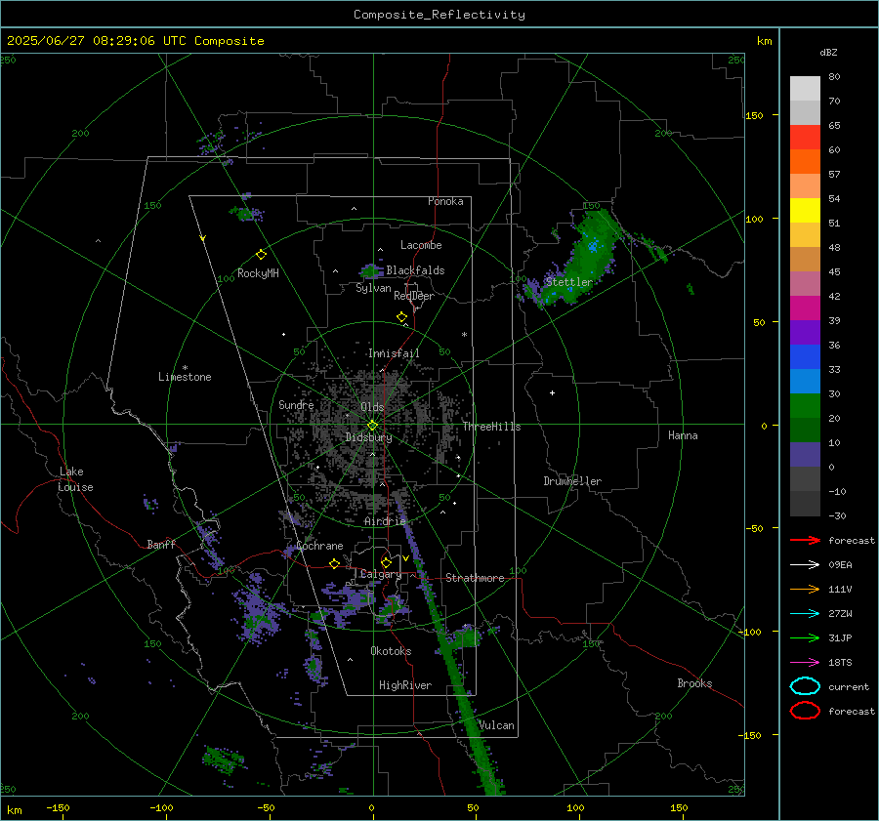Image resolution: width=879 pixels, height=821 pixels.
Task: Click the Sundre city label
Action: (x=296, y=404)
